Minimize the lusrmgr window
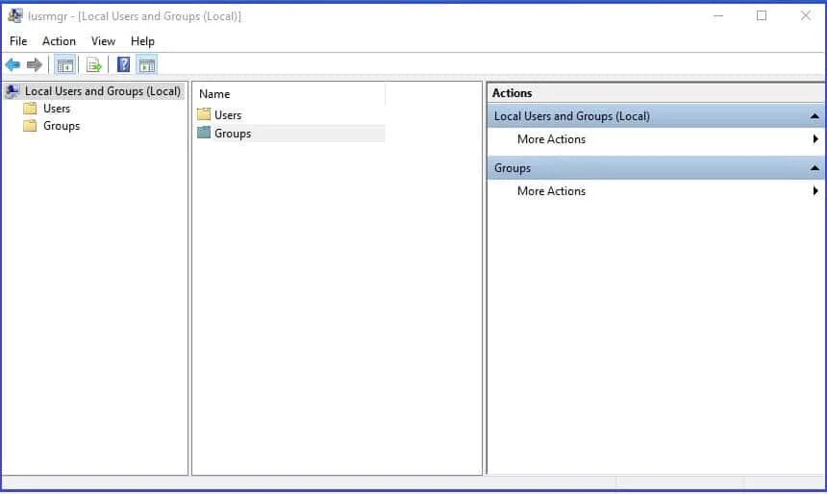The image size is (827, 494). click(717, 15)
